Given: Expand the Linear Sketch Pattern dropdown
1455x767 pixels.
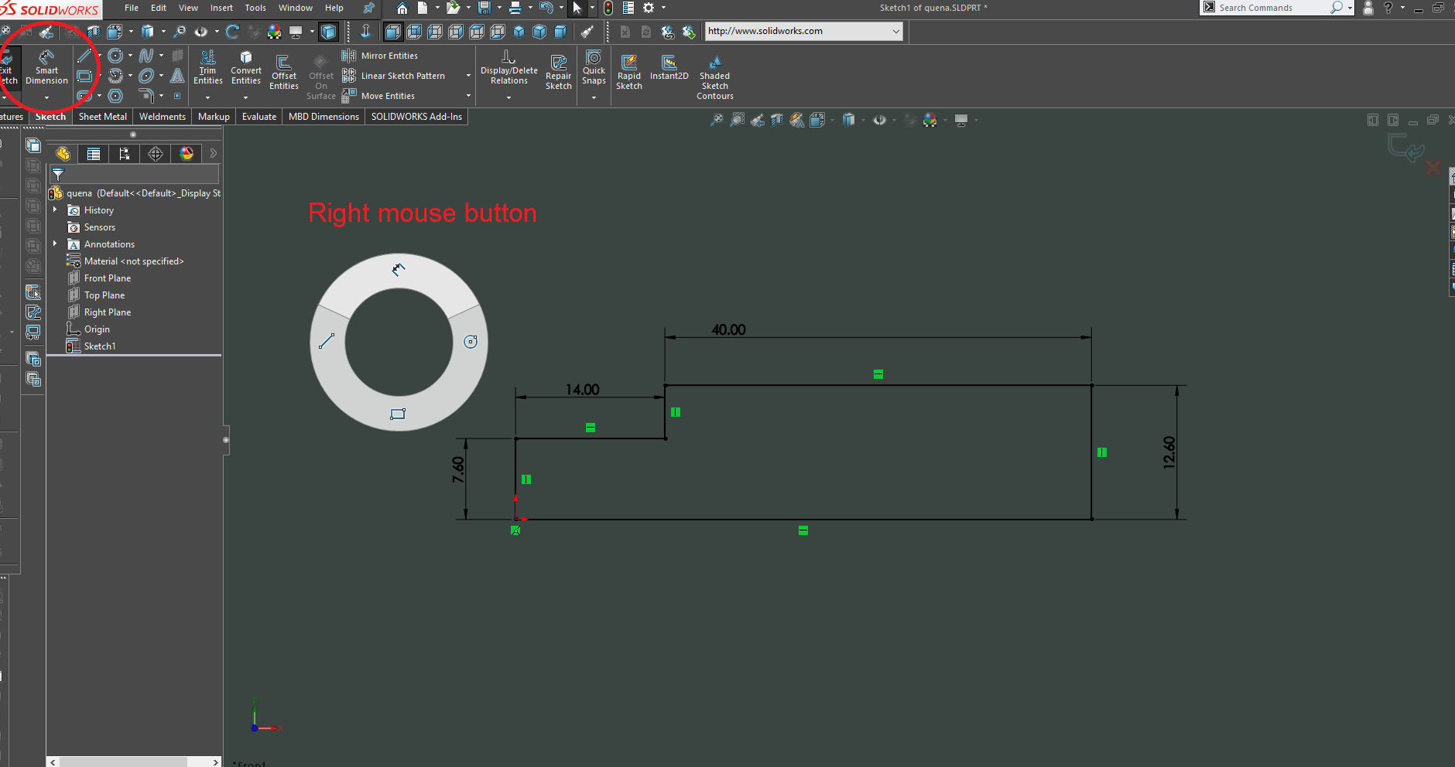Looking at the screenshot, I should [468, 76].
